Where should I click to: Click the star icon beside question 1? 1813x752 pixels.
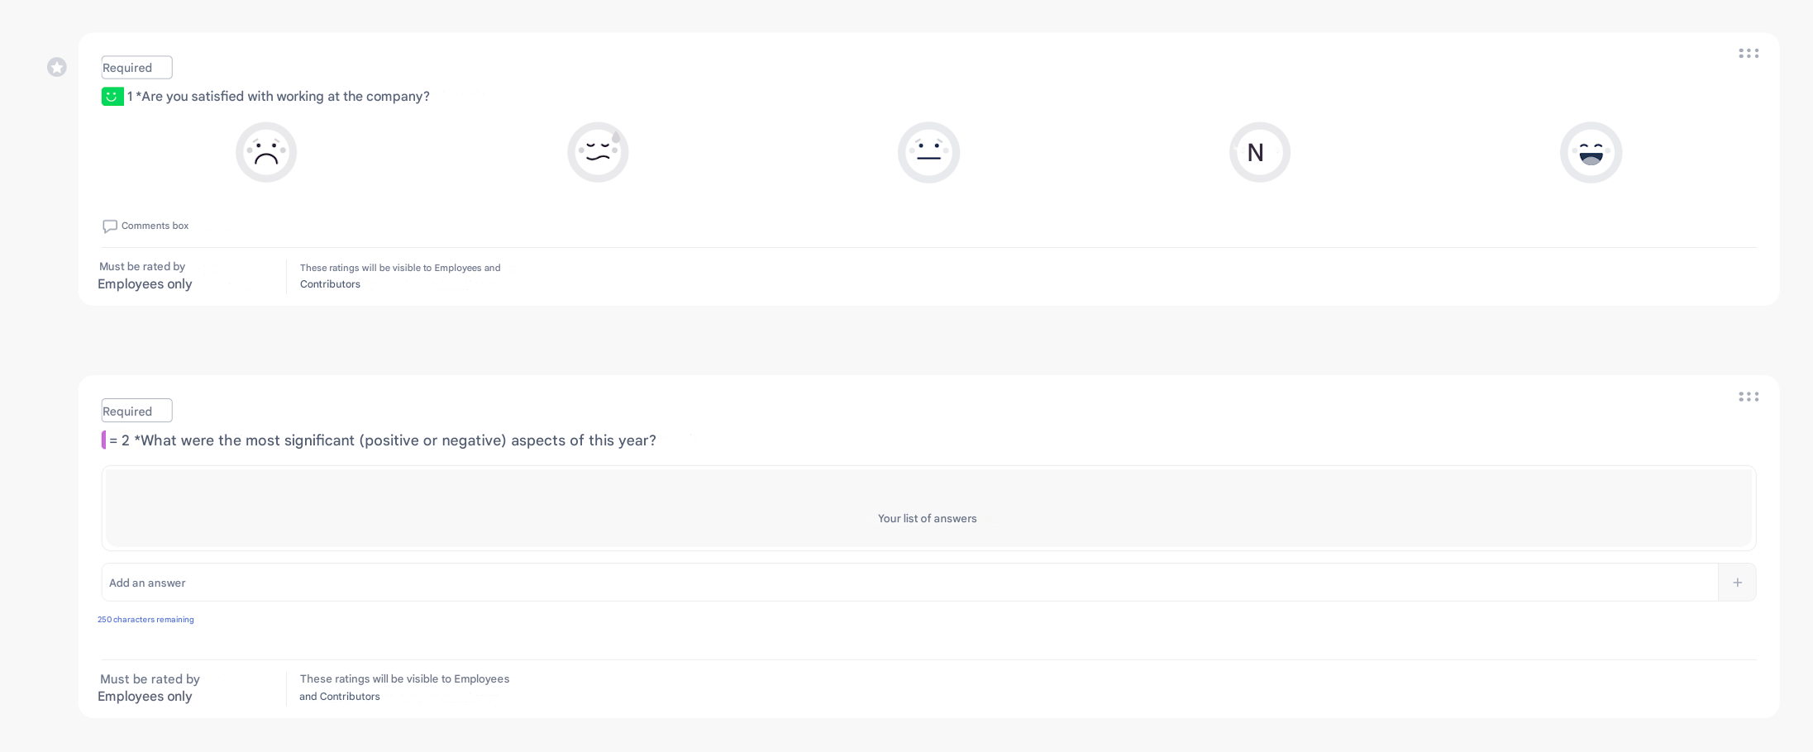point(57,68)
